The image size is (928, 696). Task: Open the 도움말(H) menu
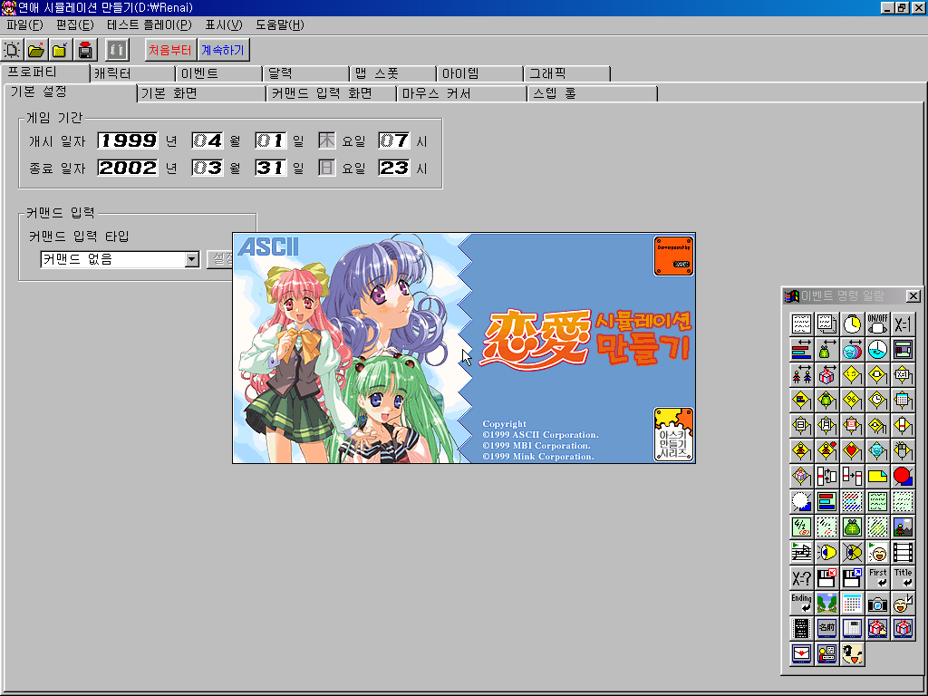[280, 24]
